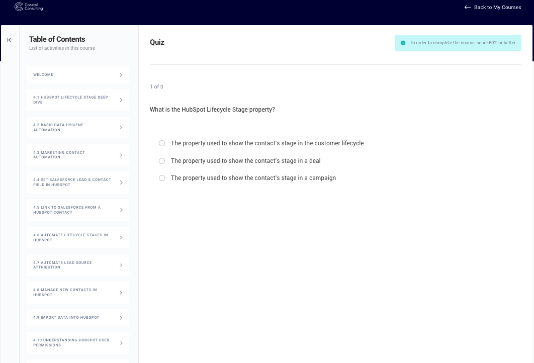Click chevron for 4.9 Import Data into HubSpot
534x363 pixels.
121,318
